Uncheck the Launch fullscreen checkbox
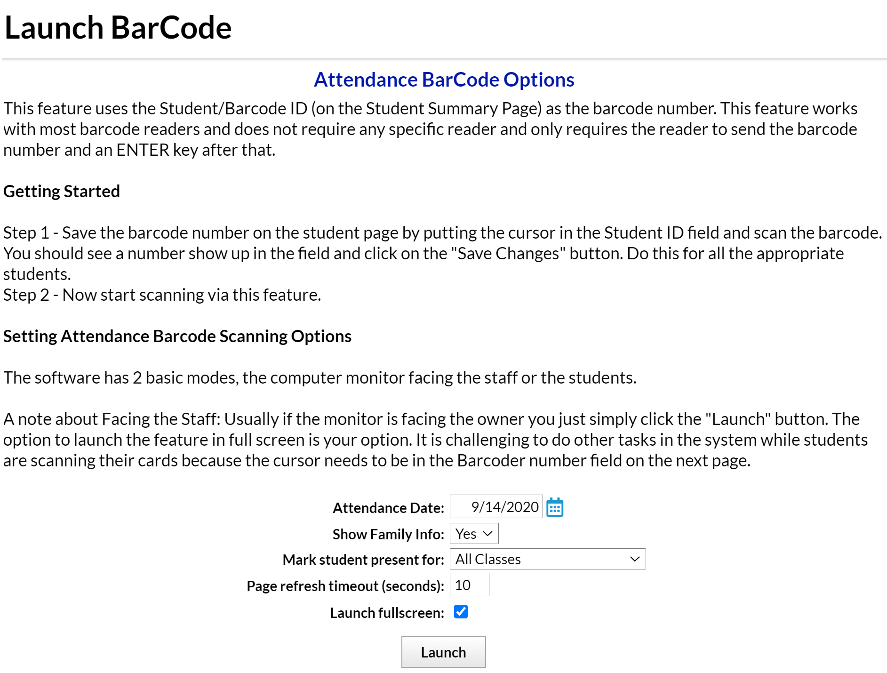 pos(461,612)
